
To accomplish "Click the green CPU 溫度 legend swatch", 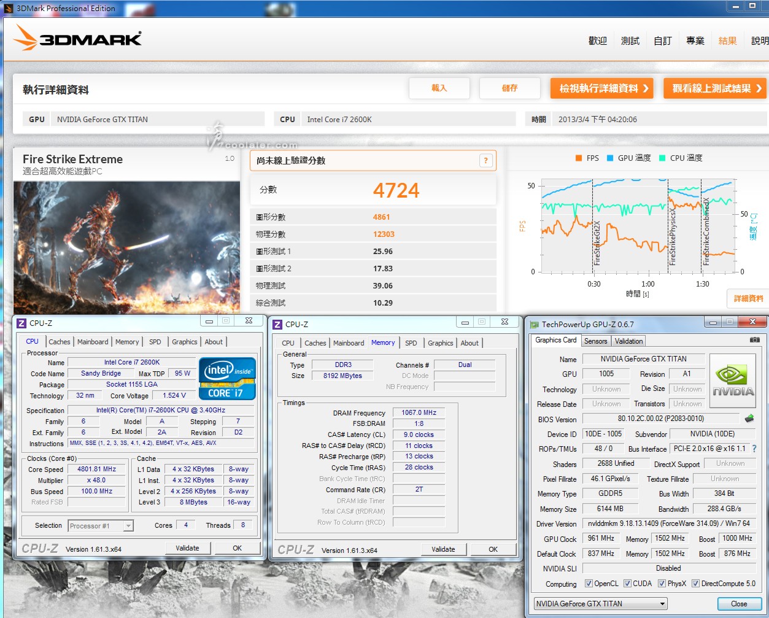I will pyautogui.click(x=662, y=158).
